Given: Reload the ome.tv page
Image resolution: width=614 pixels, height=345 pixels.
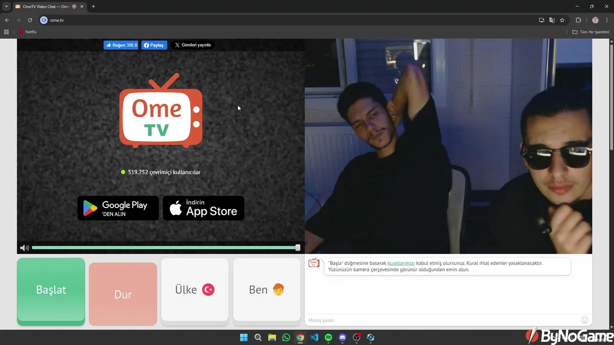Looking at the screenshot, I should (x=30, y=20).
